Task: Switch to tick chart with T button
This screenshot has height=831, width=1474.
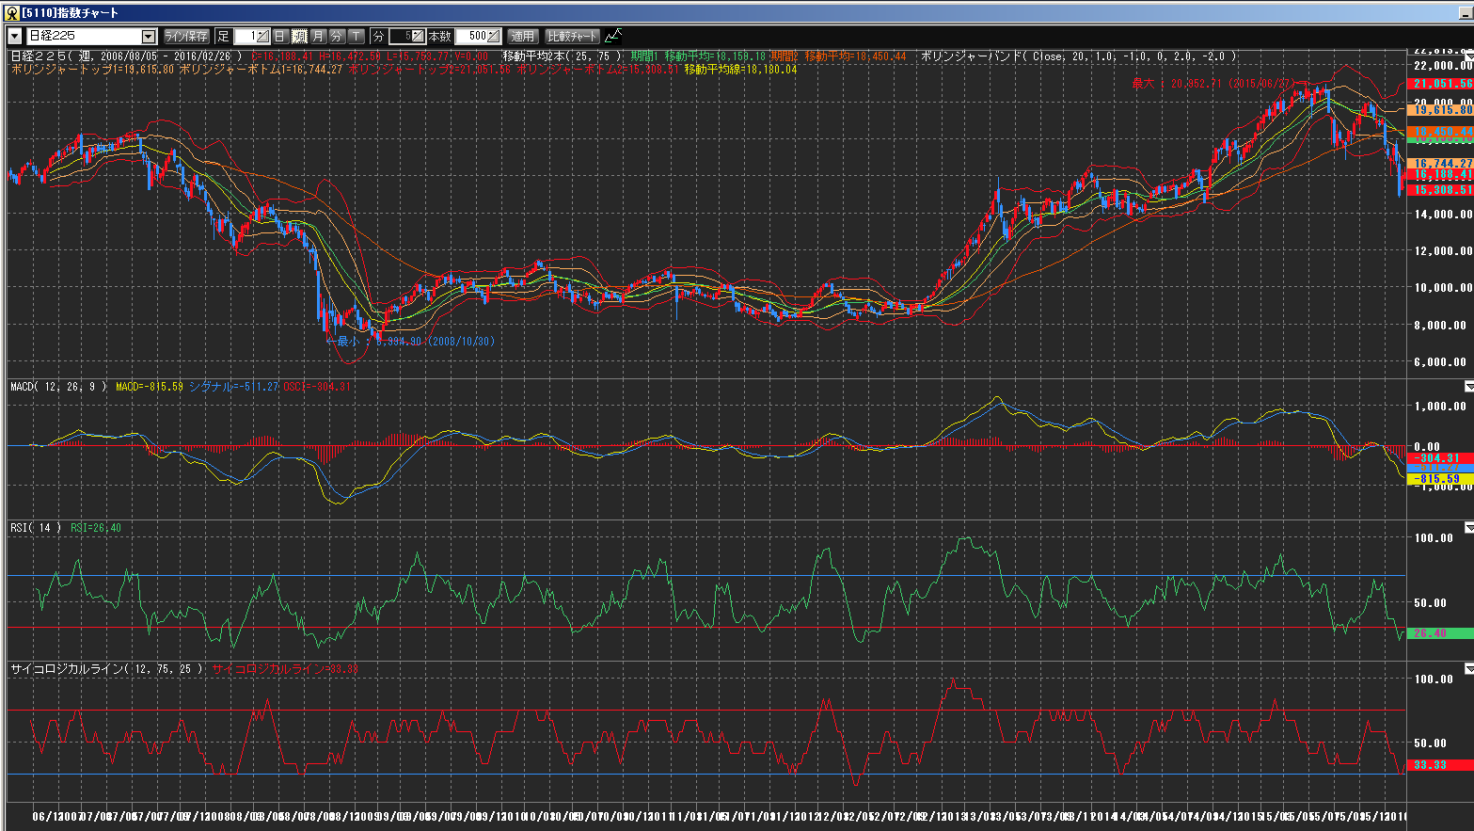Action: pos(357,36)
